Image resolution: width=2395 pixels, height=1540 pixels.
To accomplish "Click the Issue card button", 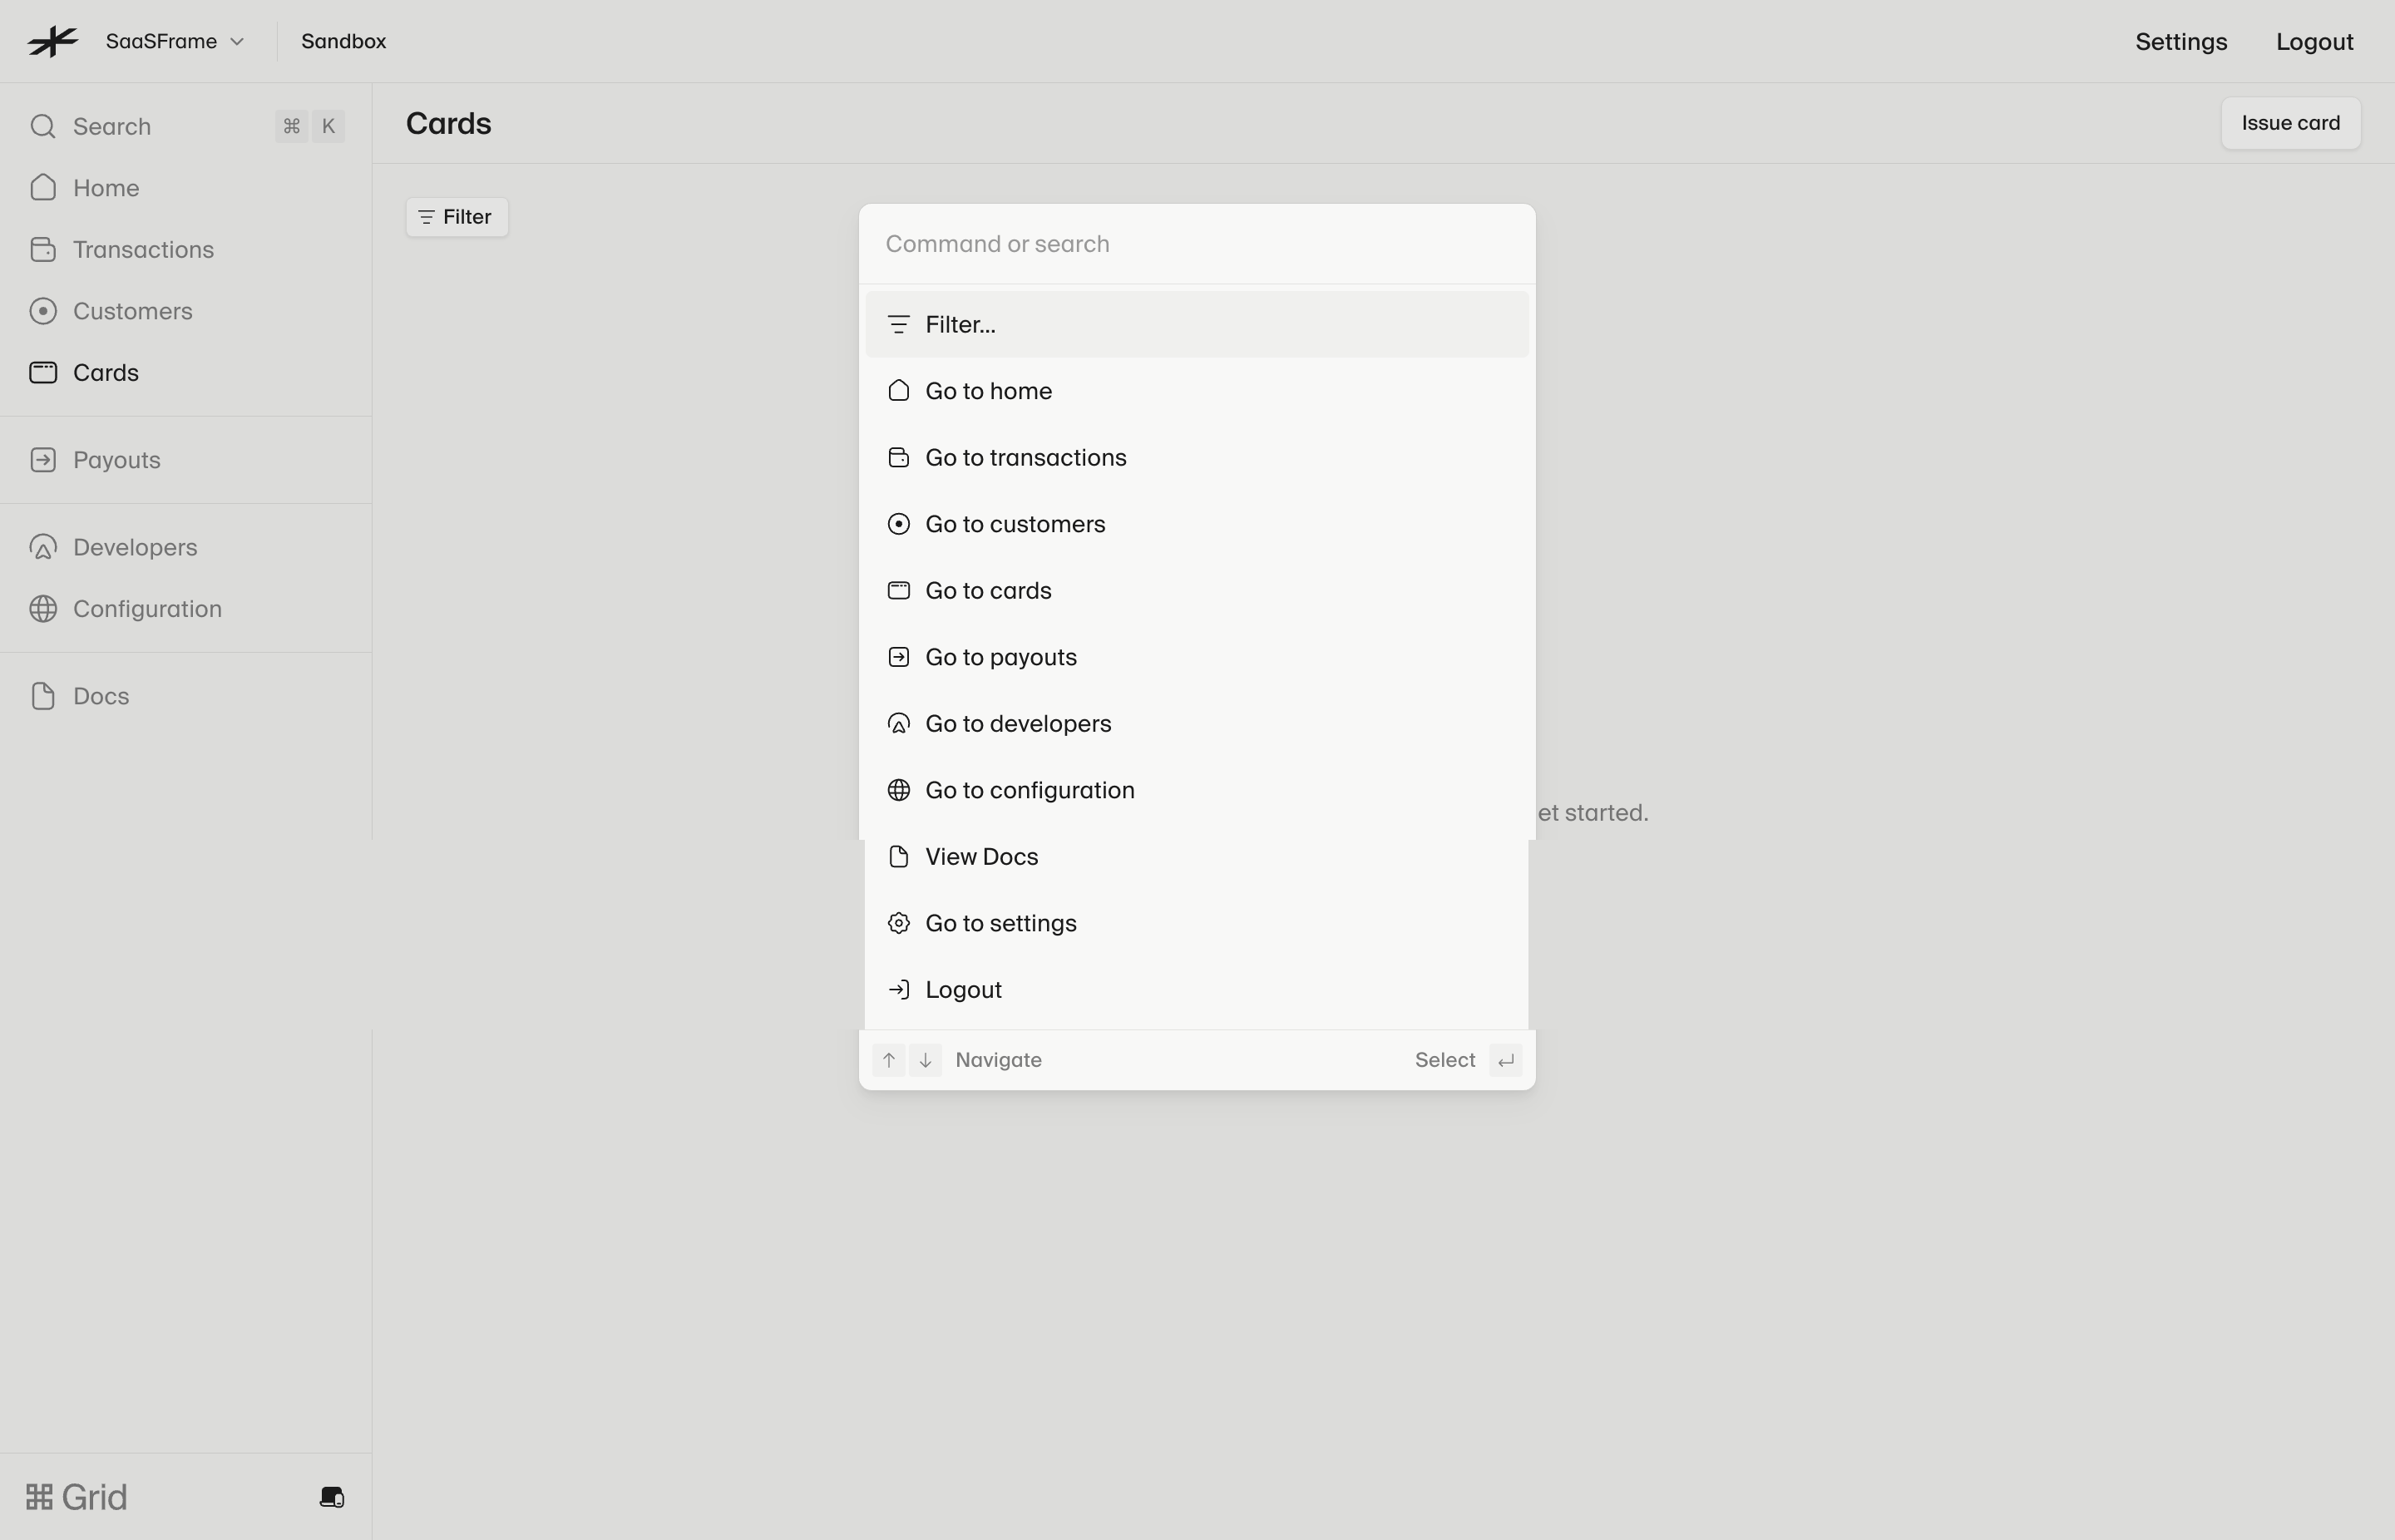I will point(2290,123).
